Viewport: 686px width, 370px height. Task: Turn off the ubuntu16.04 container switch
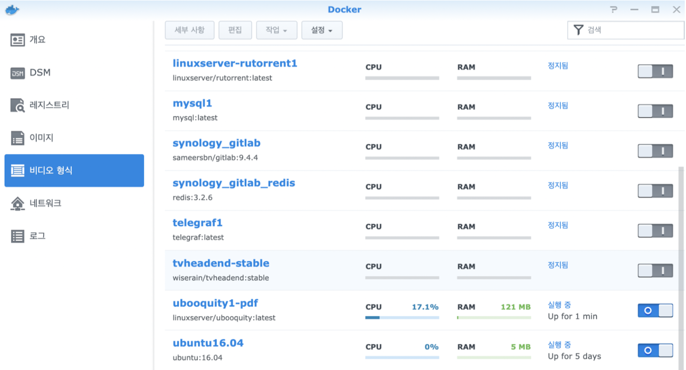pos(655,351)
